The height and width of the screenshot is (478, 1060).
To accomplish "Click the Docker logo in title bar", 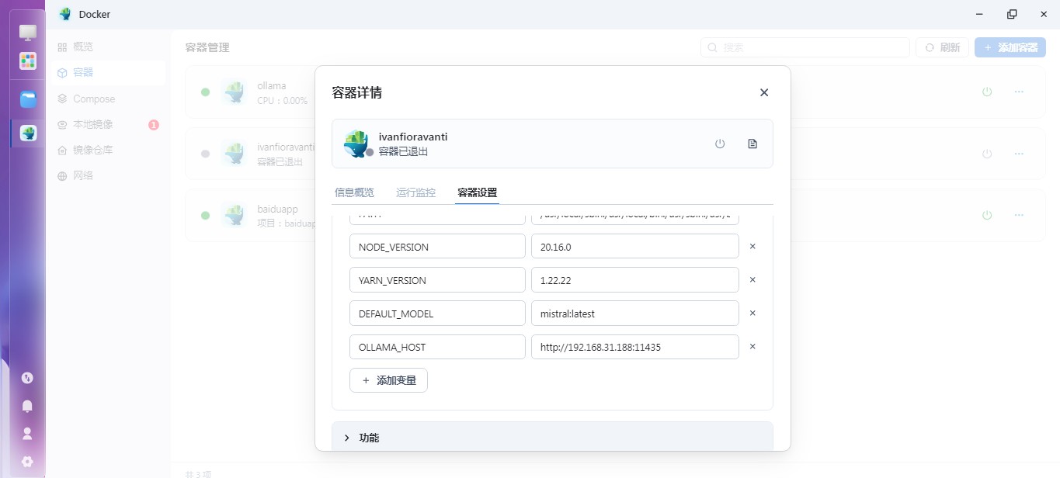I will pyautogui.click(x=65, y=14).
